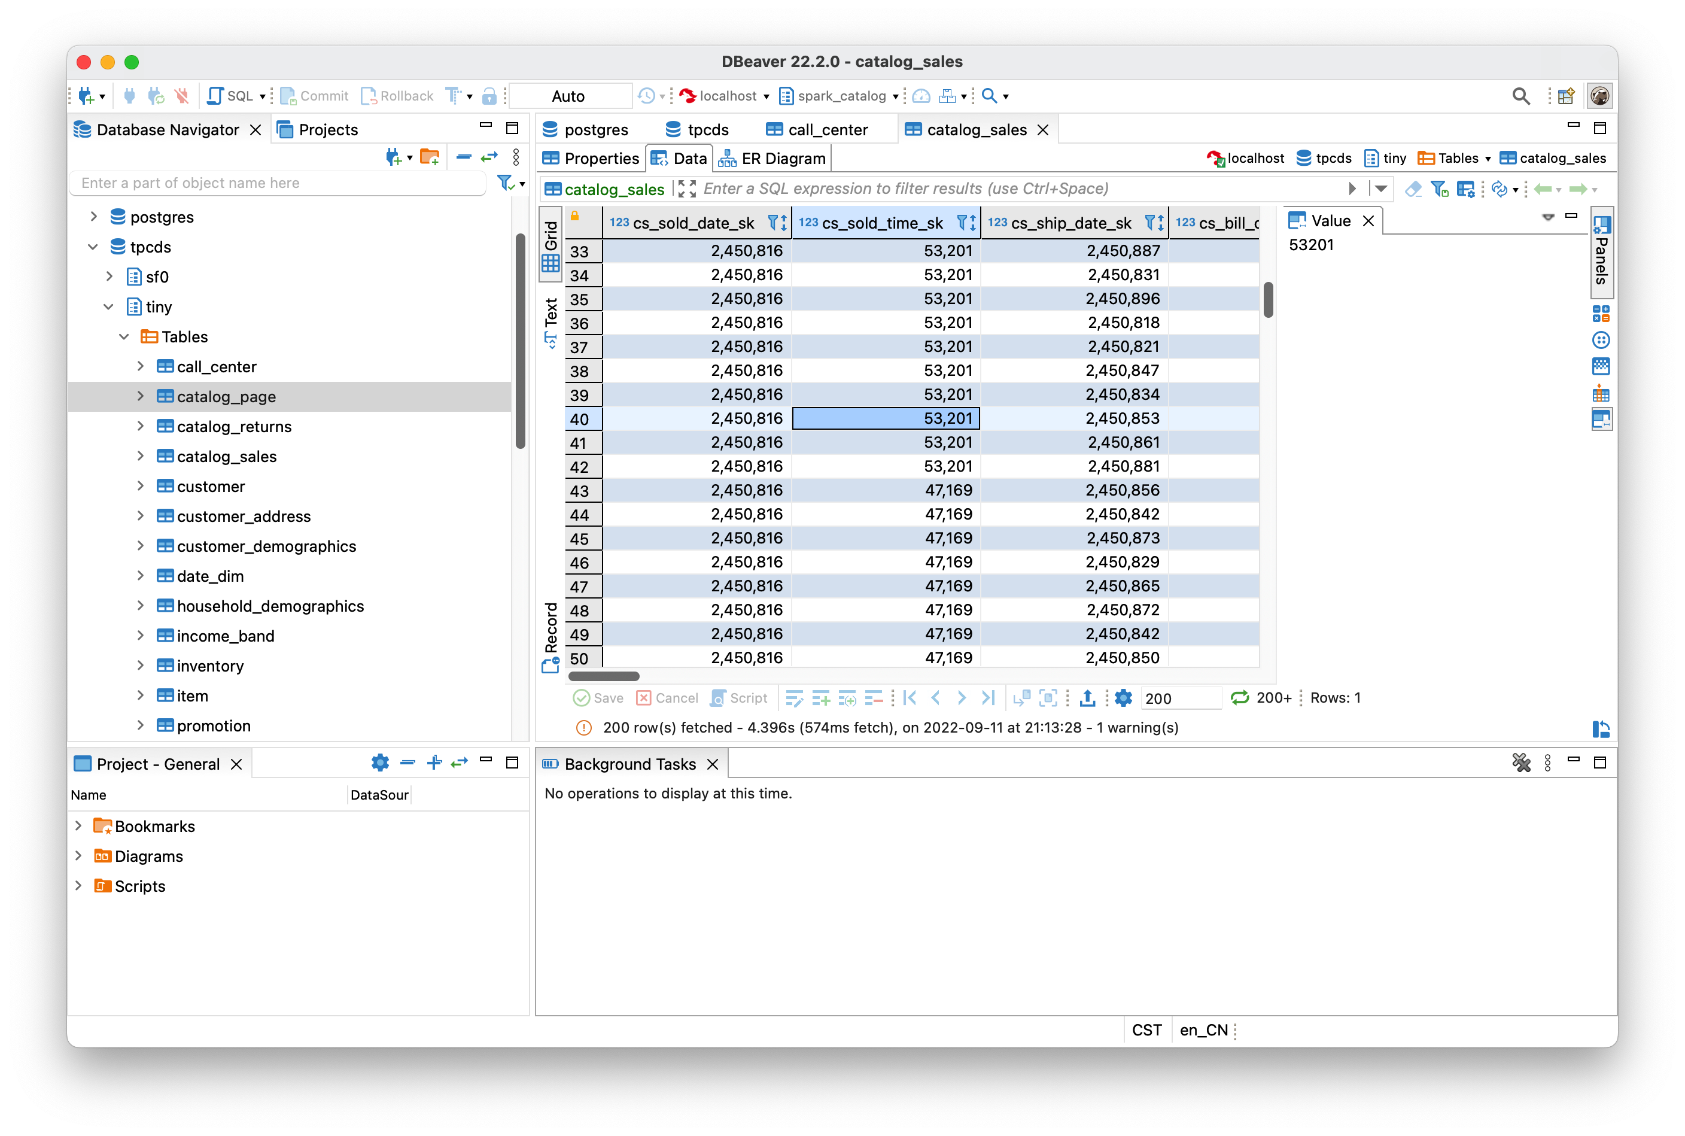Image resolution: width=1685 pixels, height=1136 pixels.
Task: Open the SQL editor toolbar button
Action: (x=231, y=96)
